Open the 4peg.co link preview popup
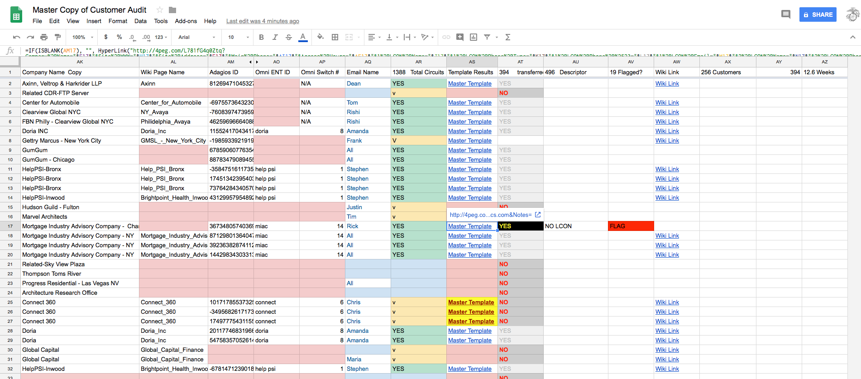Screen dimensions: 861x379 (x=495, y=215)
